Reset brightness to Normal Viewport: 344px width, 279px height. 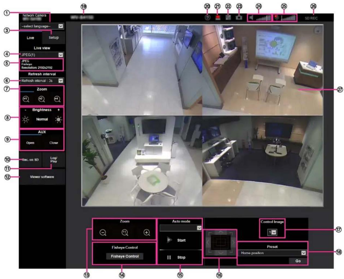click(42, 119)
